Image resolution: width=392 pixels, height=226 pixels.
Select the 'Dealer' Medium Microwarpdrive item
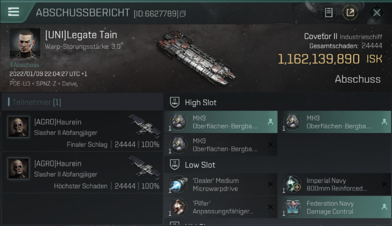point(221,184)
